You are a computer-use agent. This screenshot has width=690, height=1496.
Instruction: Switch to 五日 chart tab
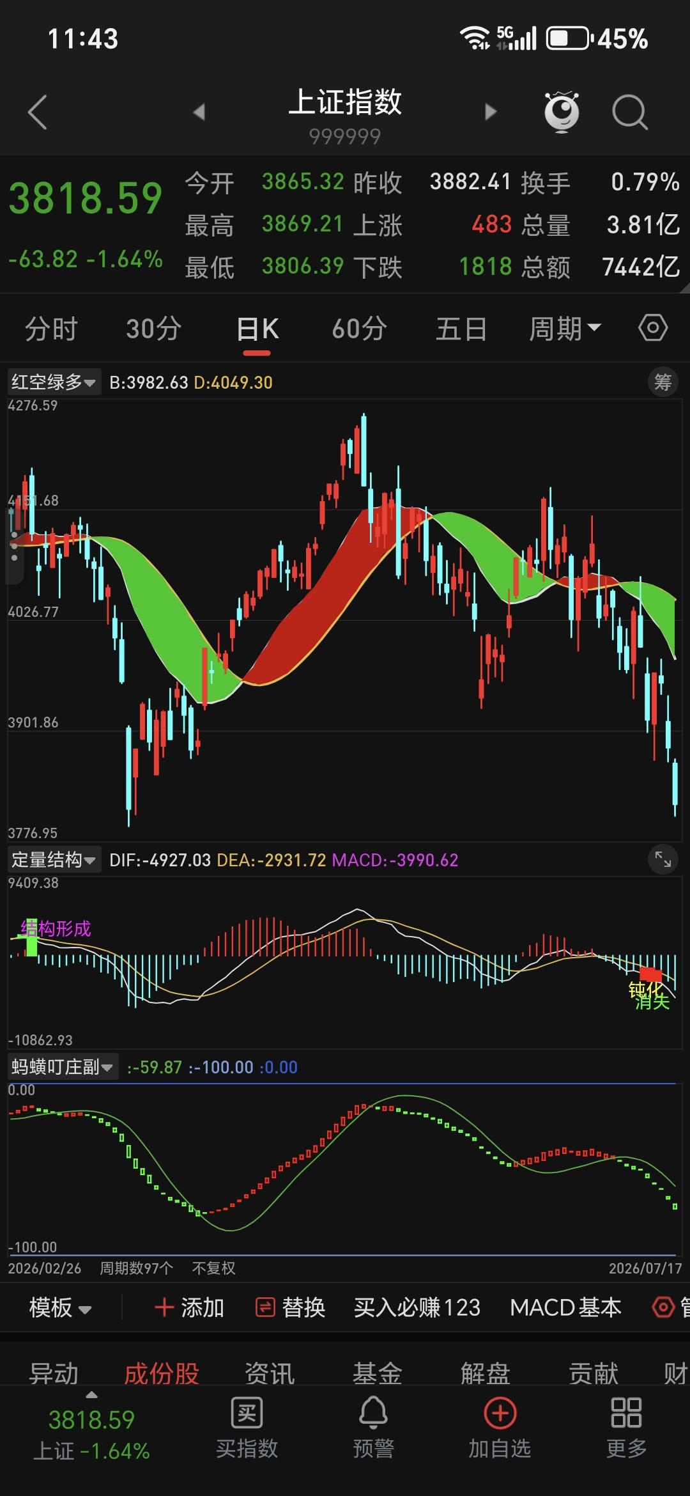click(x=461, y=329)
